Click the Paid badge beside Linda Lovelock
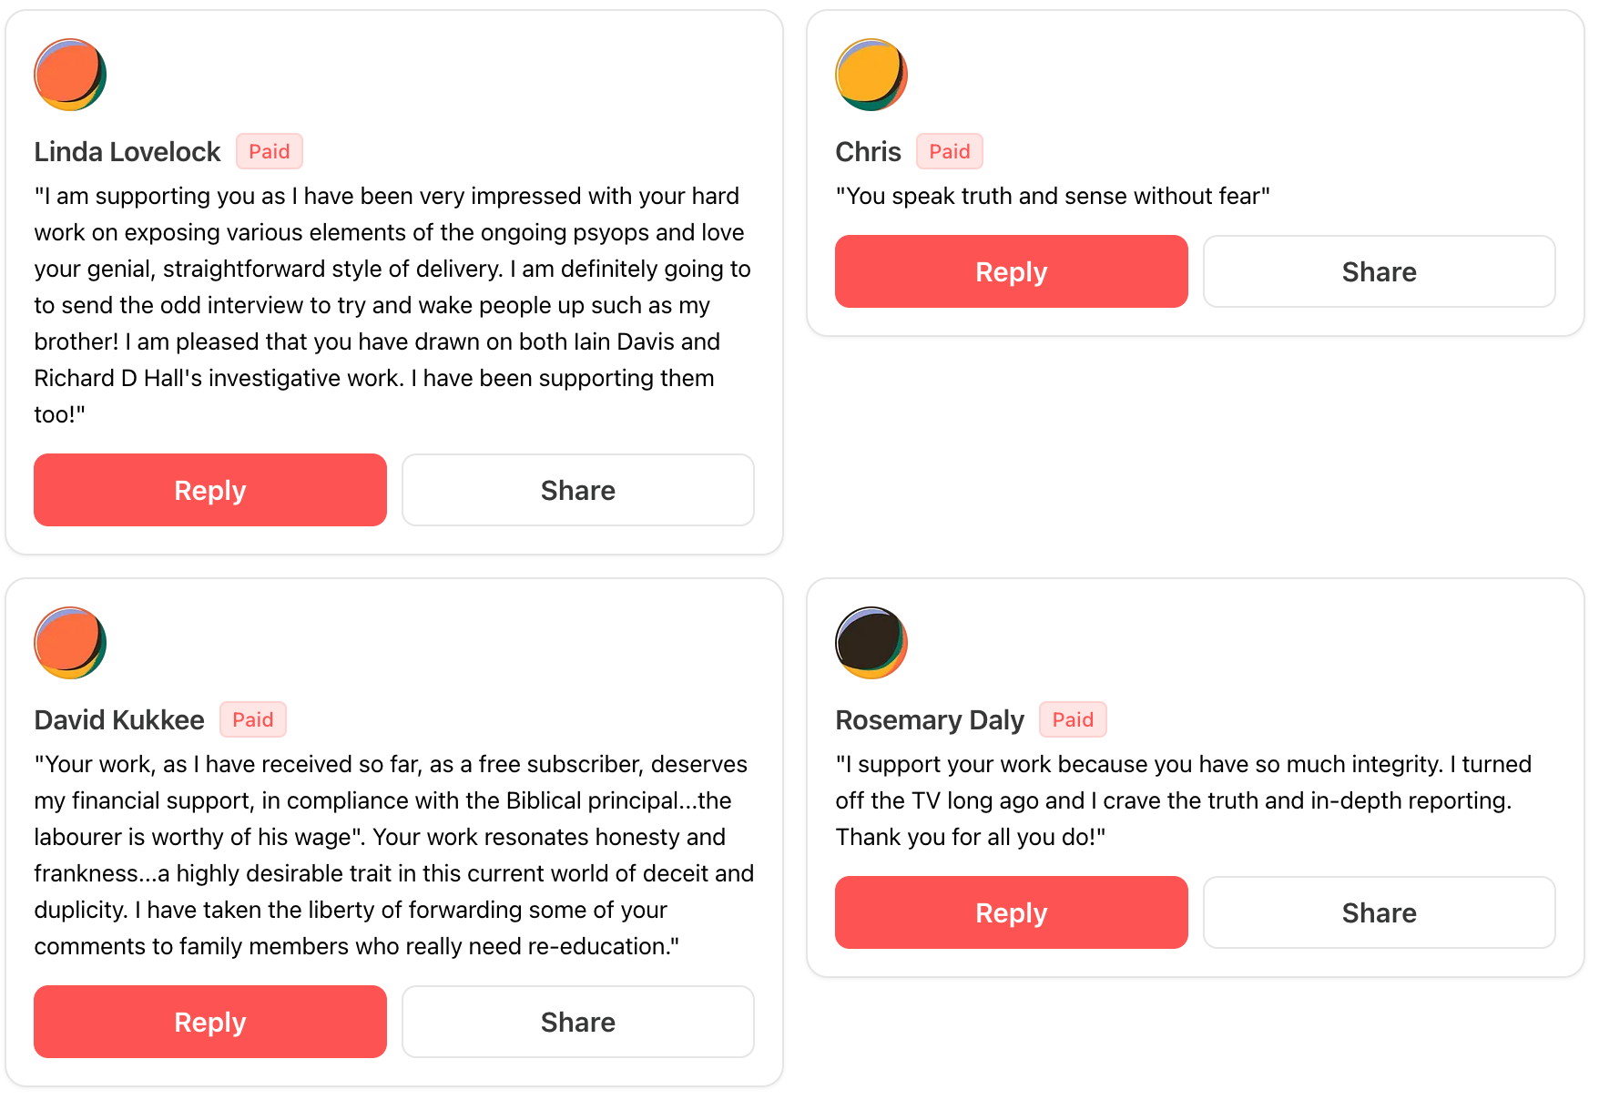 [270, 151]
